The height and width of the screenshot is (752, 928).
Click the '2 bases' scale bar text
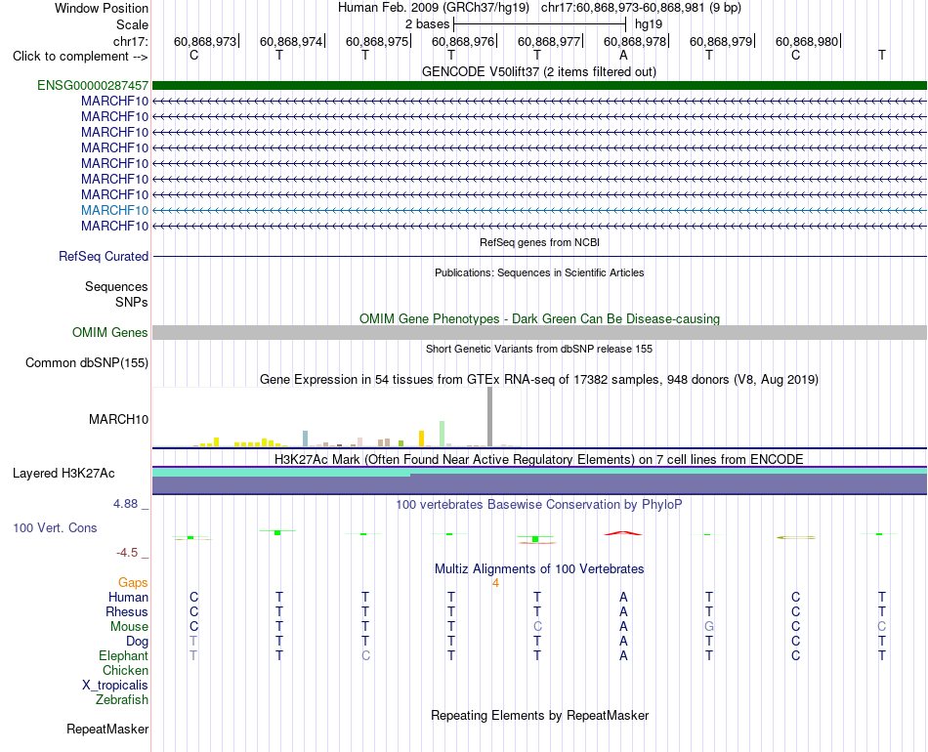(x=427, y=24)
